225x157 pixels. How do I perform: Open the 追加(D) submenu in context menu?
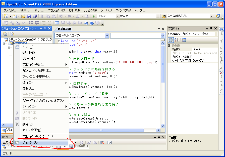41,83
